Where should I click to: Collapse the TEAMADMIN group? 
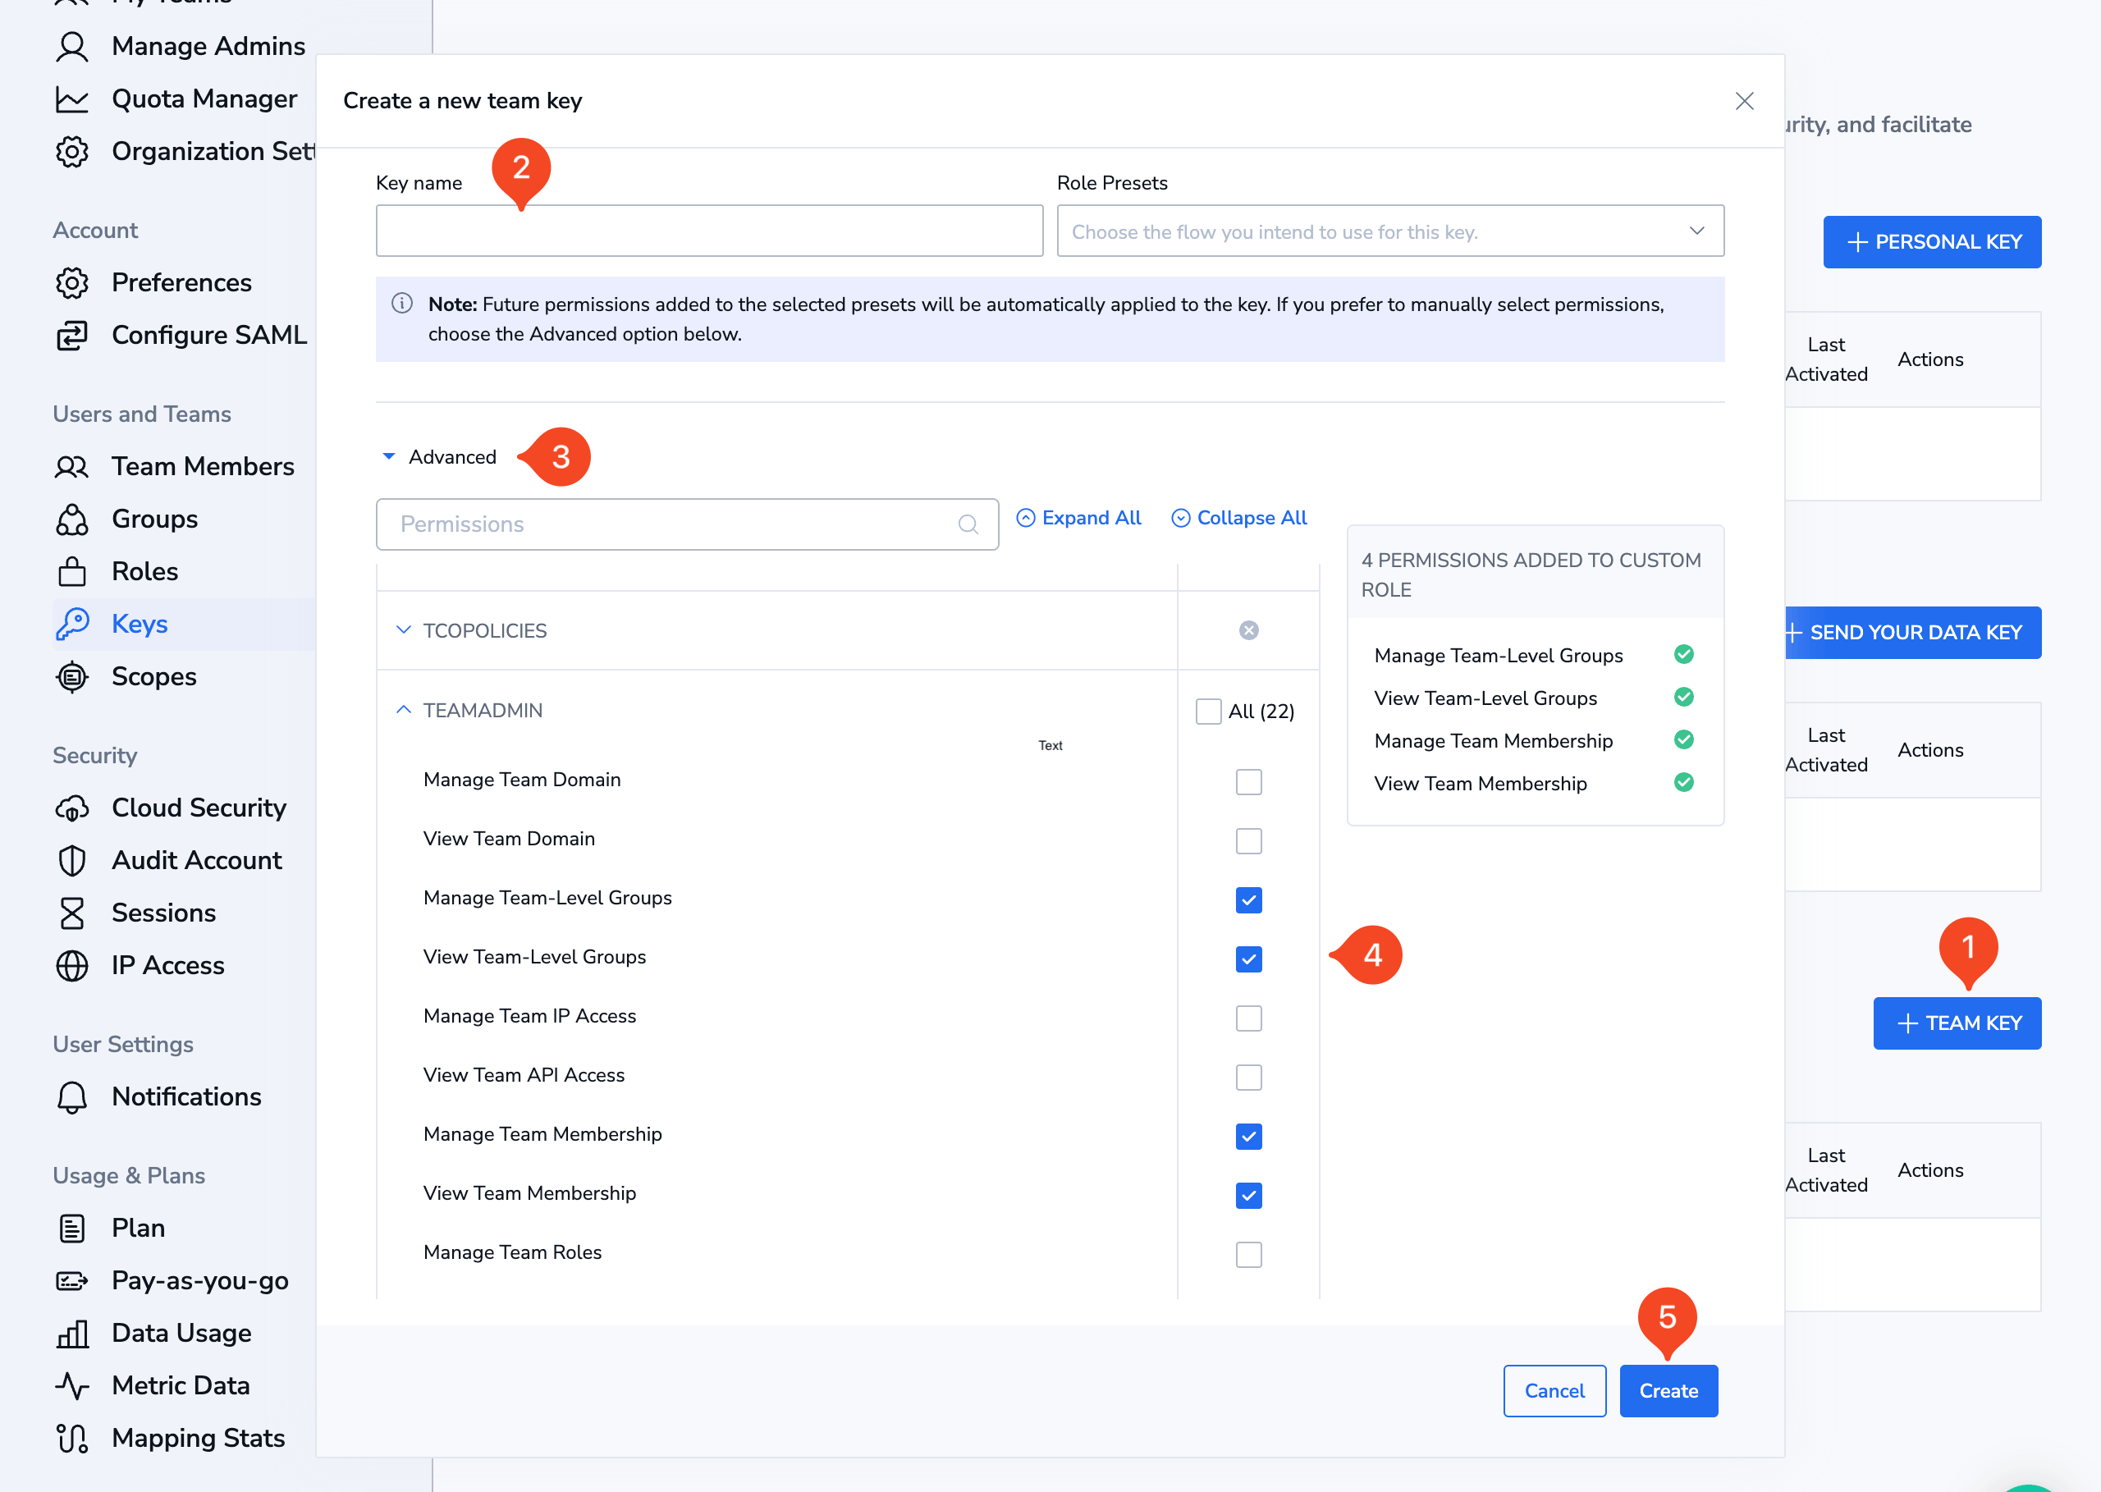pos(402,710)
